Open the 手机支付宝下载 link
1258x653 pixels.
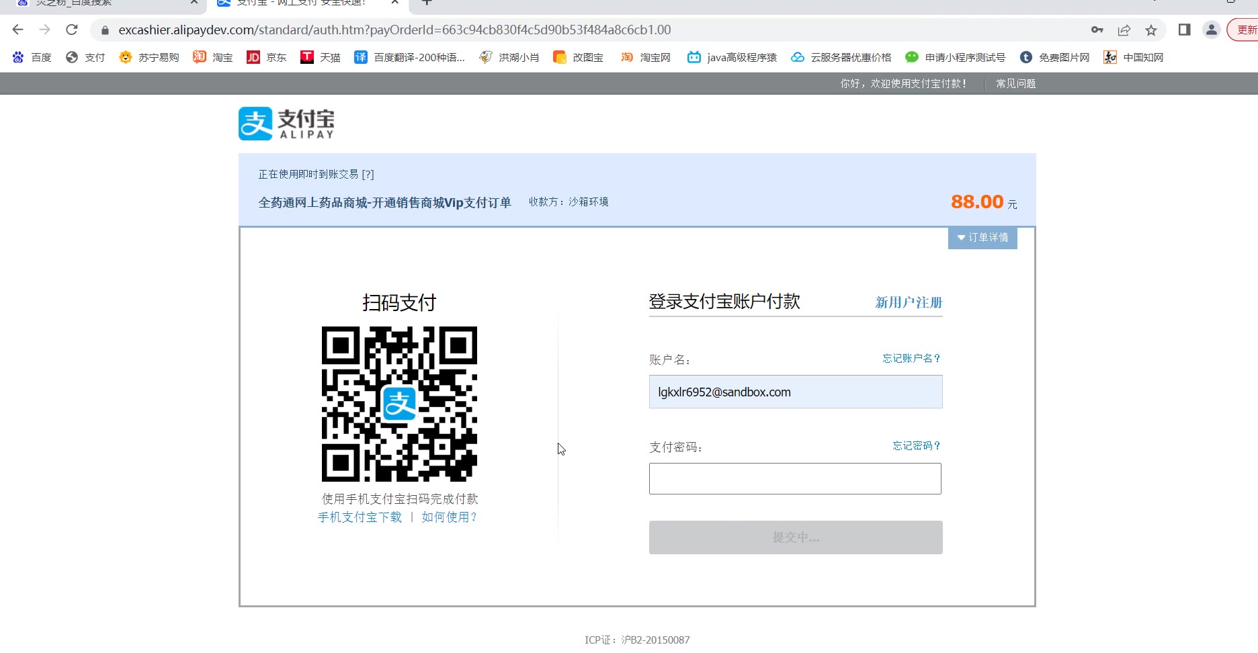tap(360, 517)
